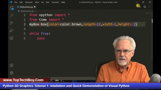Click the width=1 argument
Viewport: 161px width, 90px height.
[109, 24]
